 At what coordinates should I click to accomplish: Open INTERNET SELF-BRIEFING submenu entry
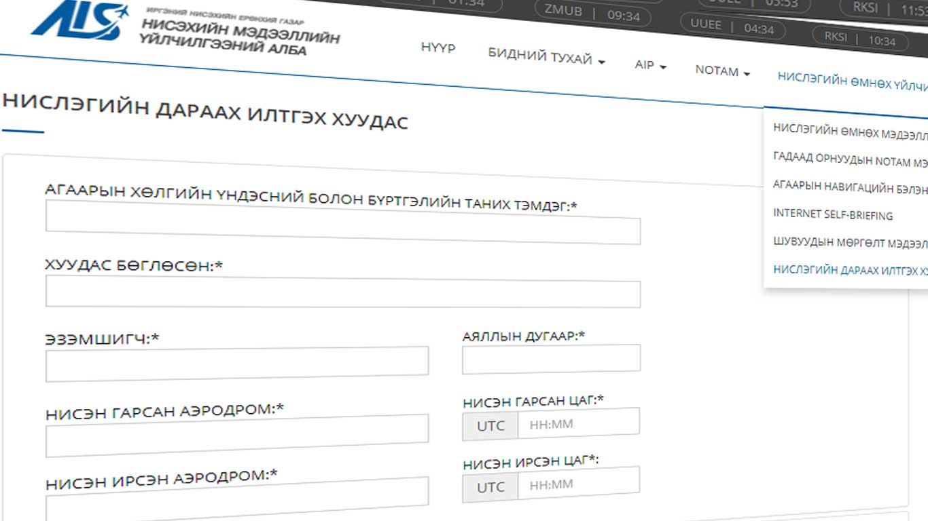point(833,215)
